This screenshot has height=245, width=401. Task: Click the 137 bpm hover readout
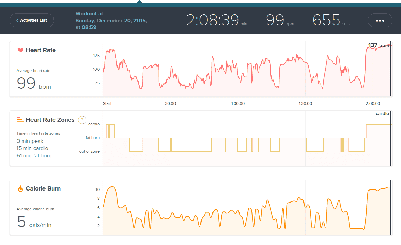click(x=378, y=45)
